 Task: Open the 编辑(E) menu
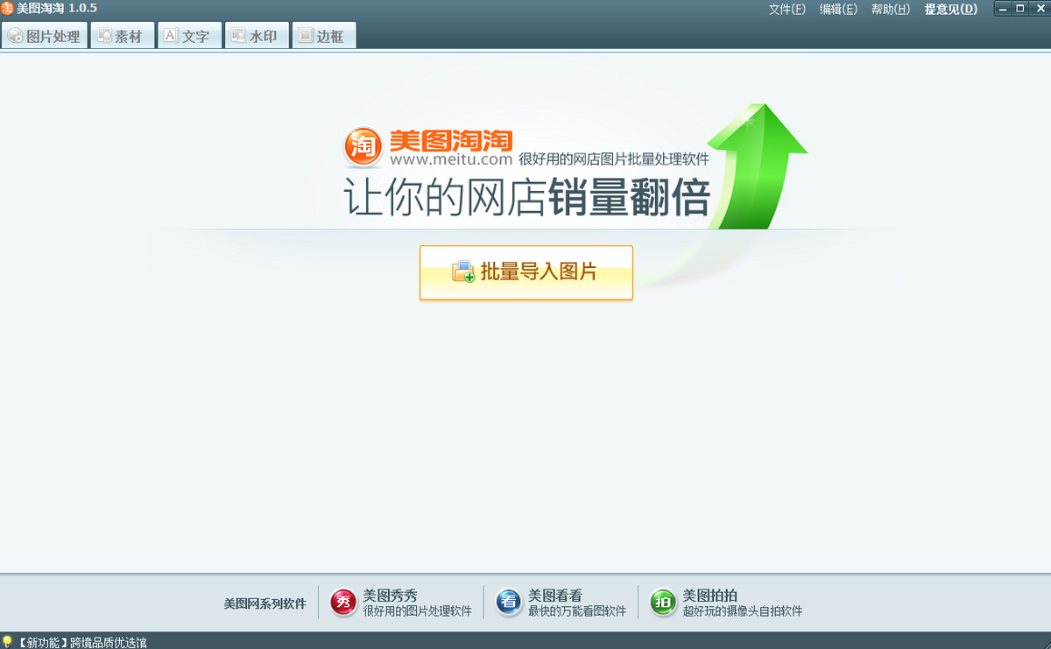click(838, 10)
